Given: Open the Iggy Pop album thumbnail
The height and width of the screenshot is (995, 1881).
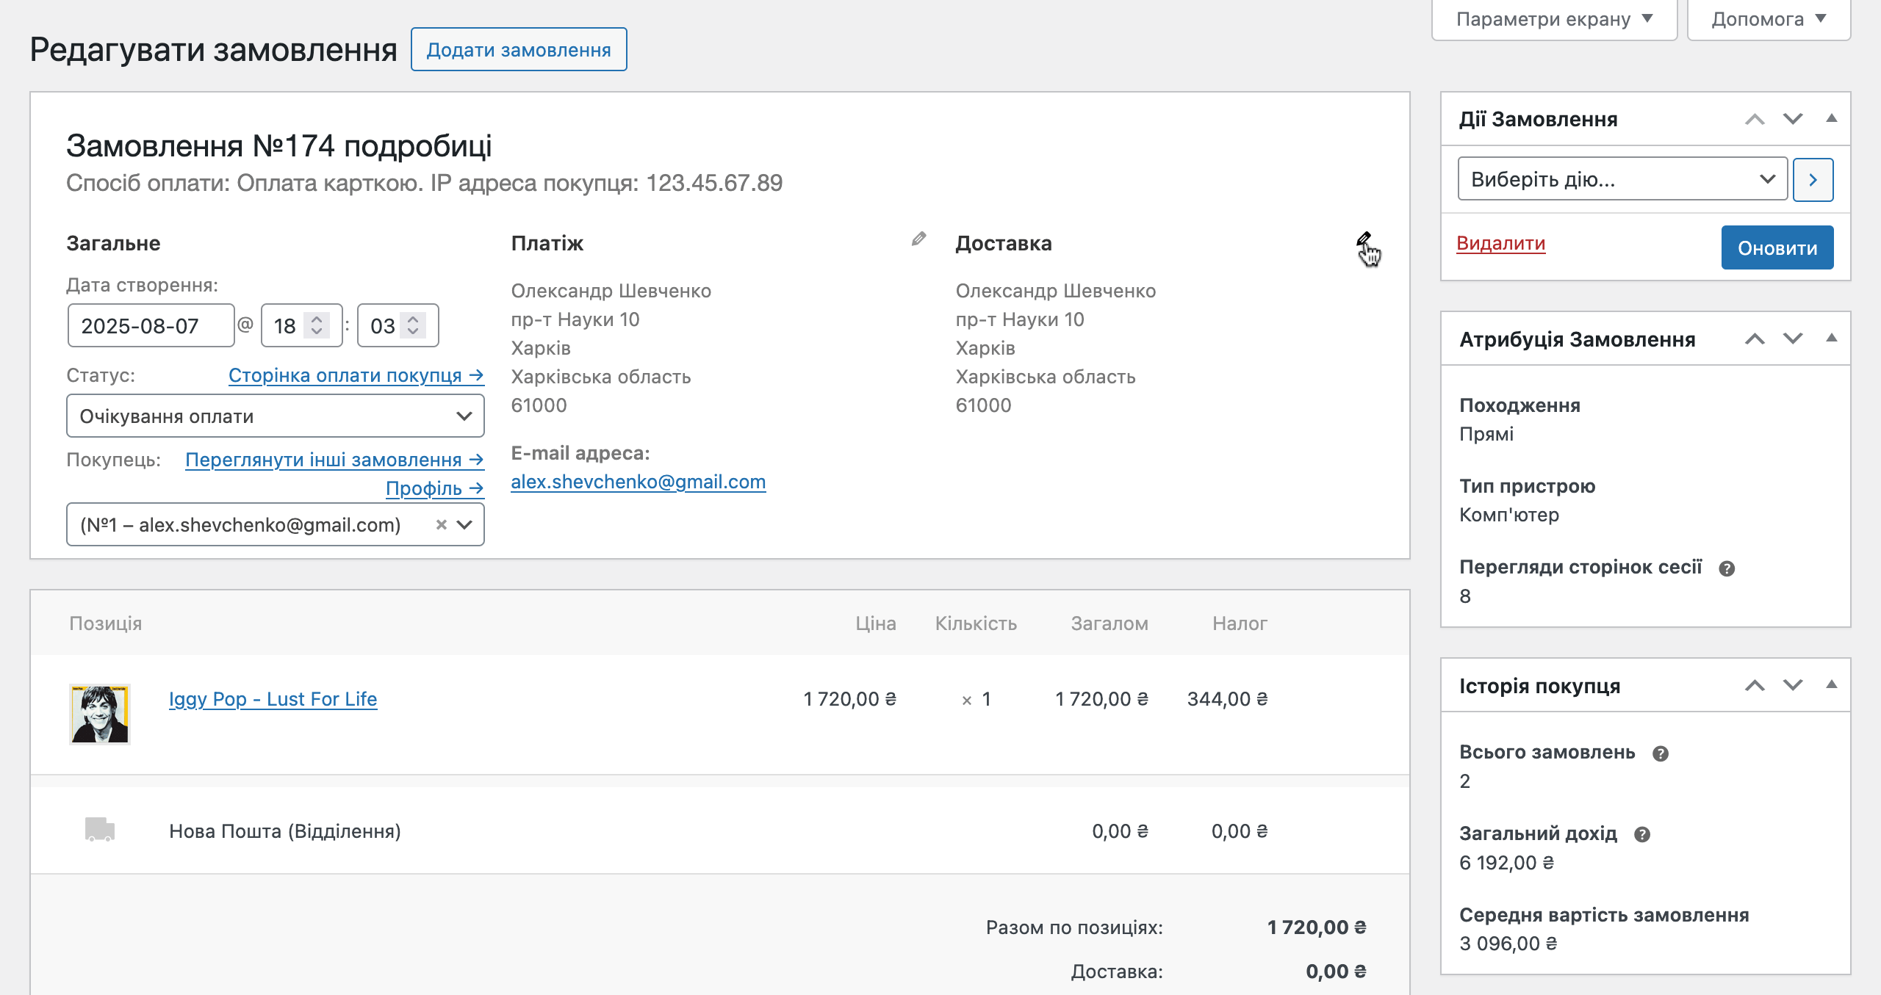Looking at the screenshot, I should 100,714.
